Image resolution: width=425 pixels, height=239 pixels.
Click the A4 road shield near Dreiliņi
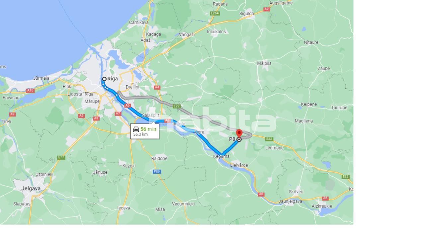pos(157,87)
